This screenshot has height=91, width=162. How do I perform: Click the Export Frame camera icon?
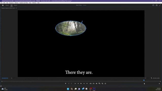[x=96, y=84]
